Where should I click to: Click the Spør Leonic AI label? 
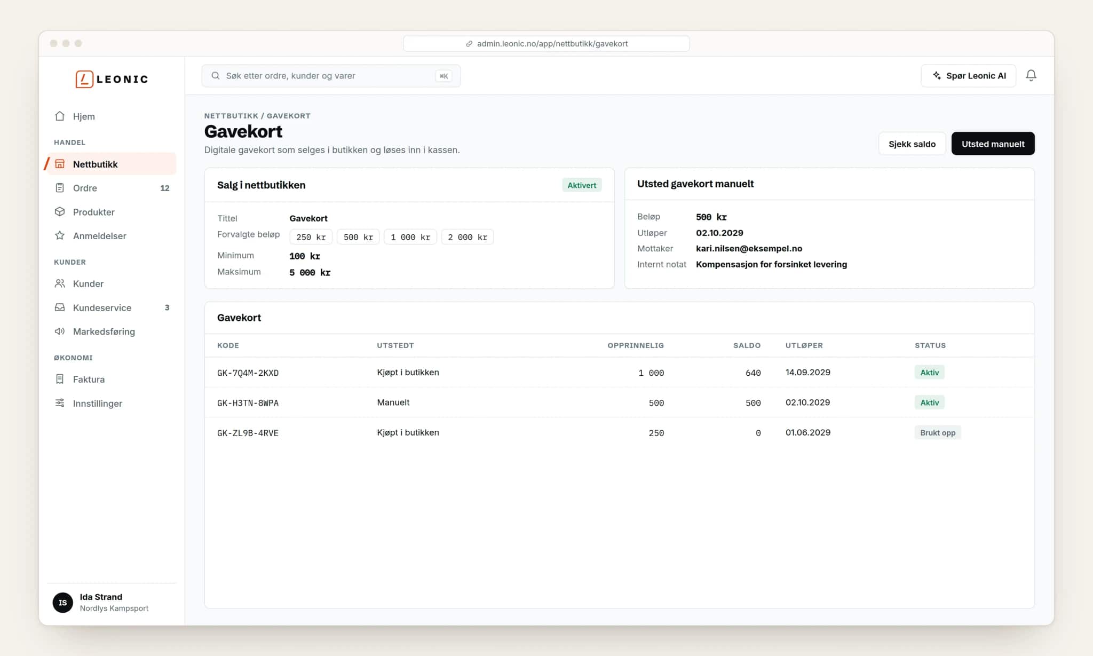click(976, 76)
